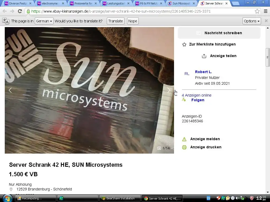Click scrollbar up arrow
This screenshot has height=202, width=270.
click(268, 28)
